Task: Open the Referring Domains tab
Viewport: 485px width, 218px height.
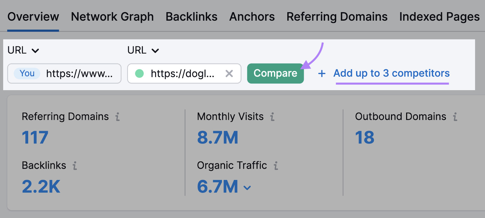Action: click(x=337, y=17)
